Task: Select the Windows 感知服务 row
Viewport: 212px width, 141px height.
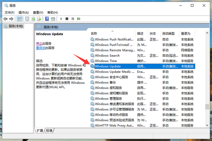Action: coord(143,88)
